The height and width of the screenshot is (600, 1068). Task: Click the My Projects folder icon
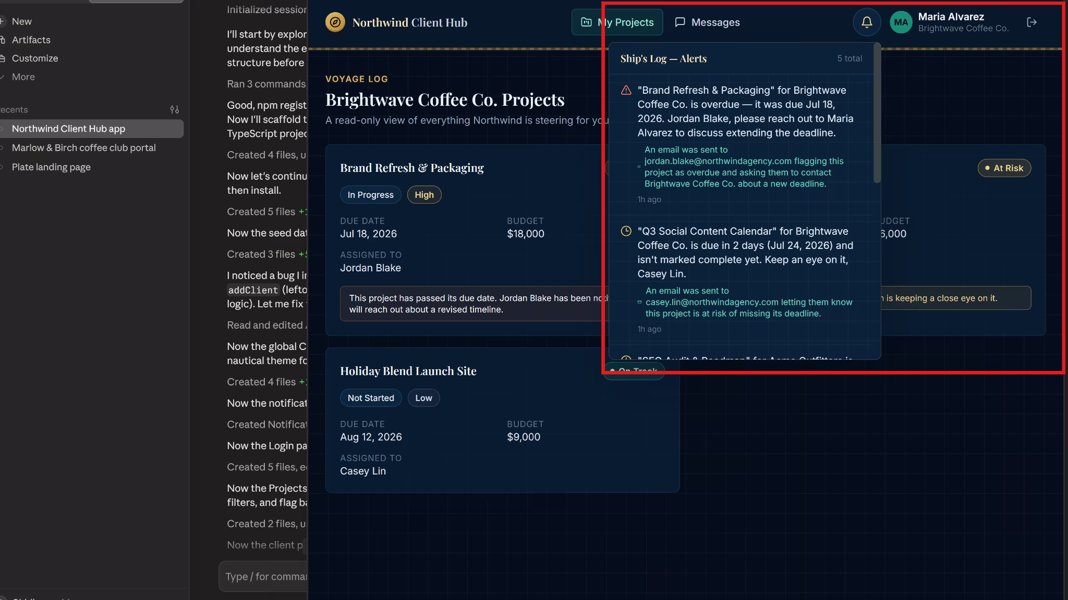(586, 22)
